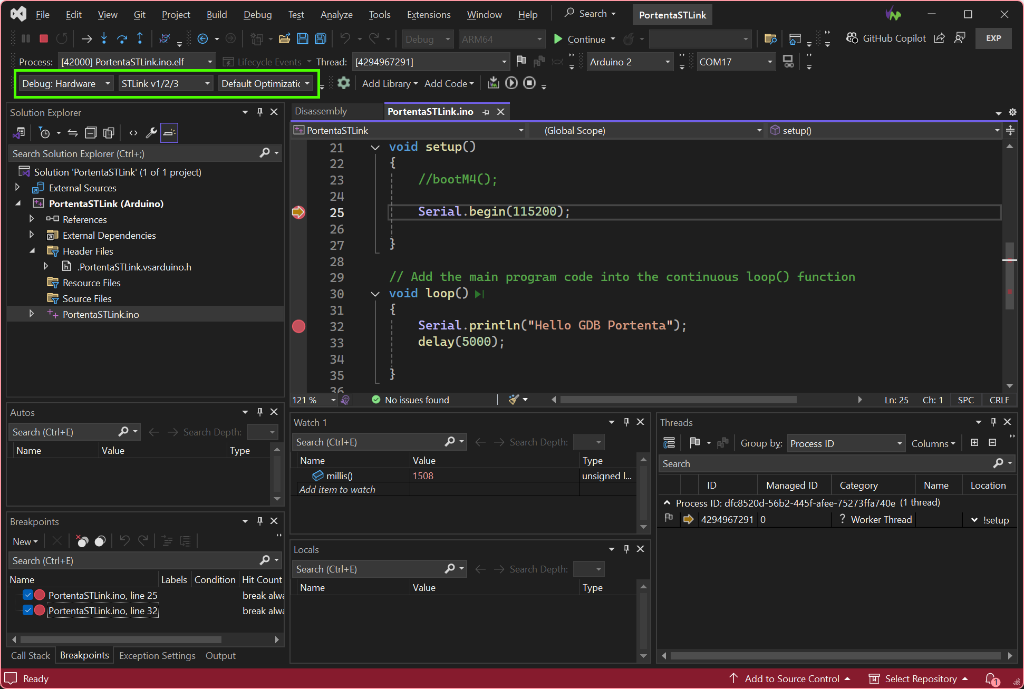This screenshot has height=689, width=1024.
Task: Click the Breakpoints panel horizontal scrollbar
Action: pos(121,639)
